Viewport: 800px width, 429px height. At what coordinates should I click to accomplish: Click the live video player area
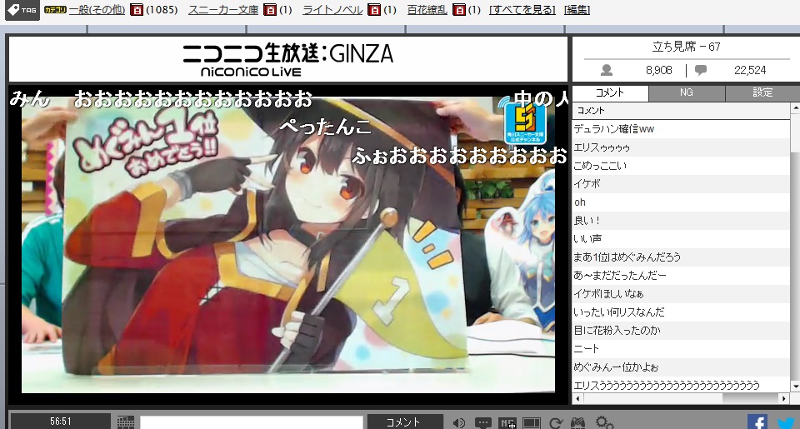[x=288, y=245]
